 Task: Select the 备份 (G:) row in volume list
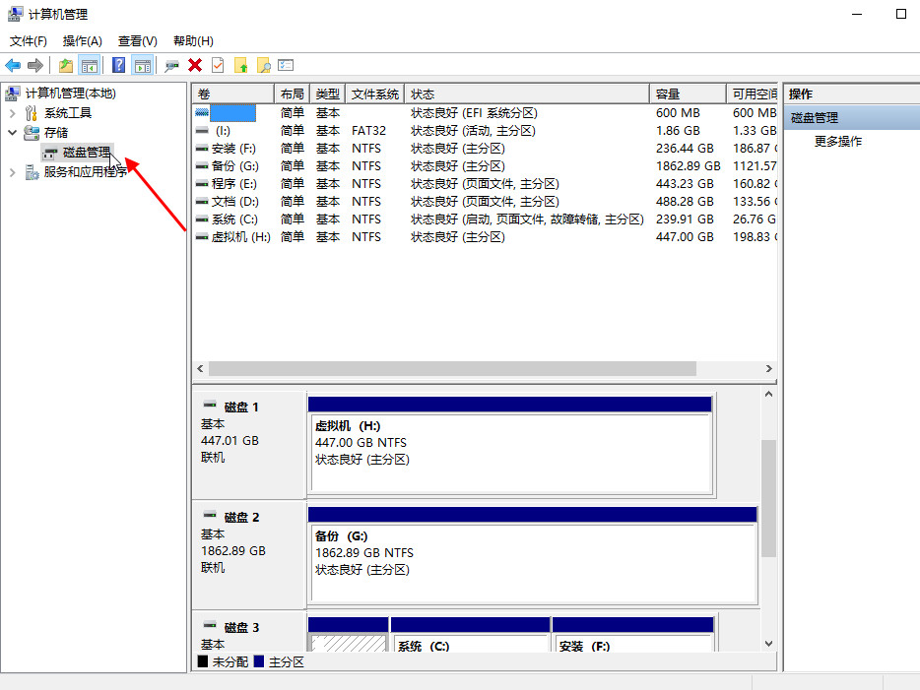[234, 166]
